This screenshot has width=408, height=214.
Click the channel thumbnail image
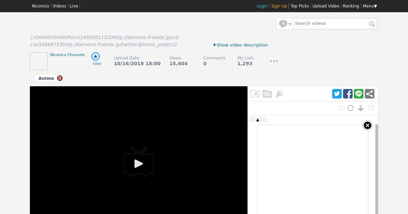(39, 61)
